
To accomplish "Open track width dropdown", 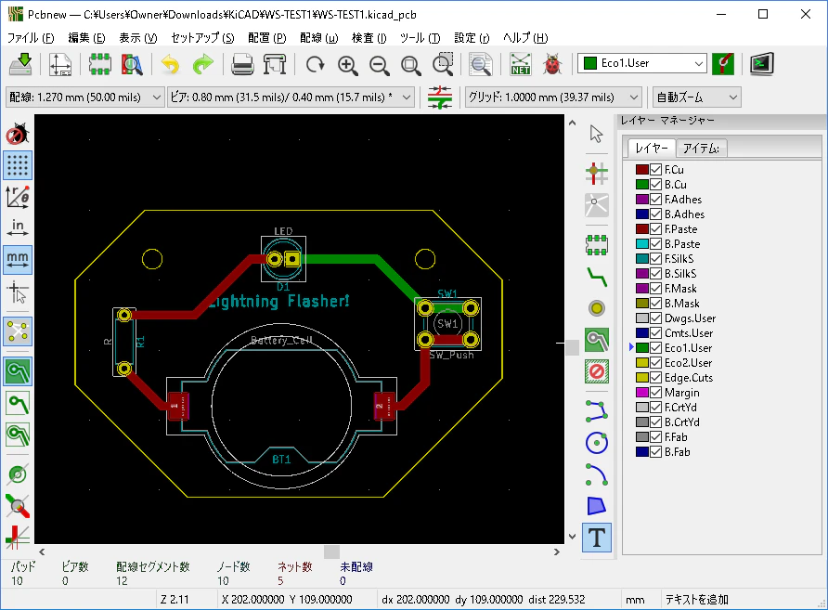I will (84, 97).
